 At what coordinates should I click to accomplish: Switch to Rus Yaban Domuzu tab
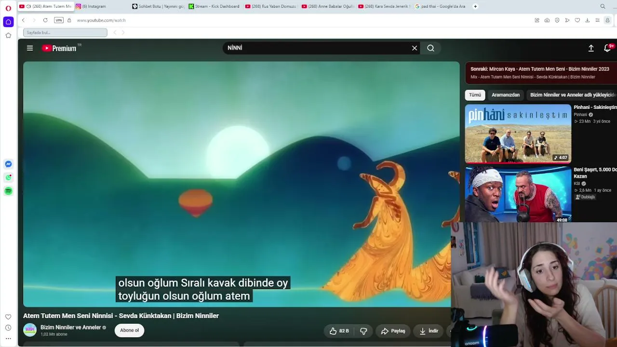271,6
